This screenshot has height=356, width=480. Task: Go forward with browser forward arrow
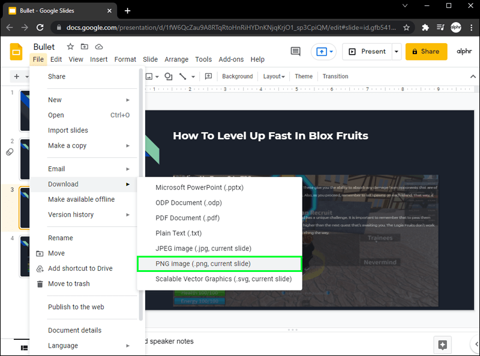tap(25, 28)
